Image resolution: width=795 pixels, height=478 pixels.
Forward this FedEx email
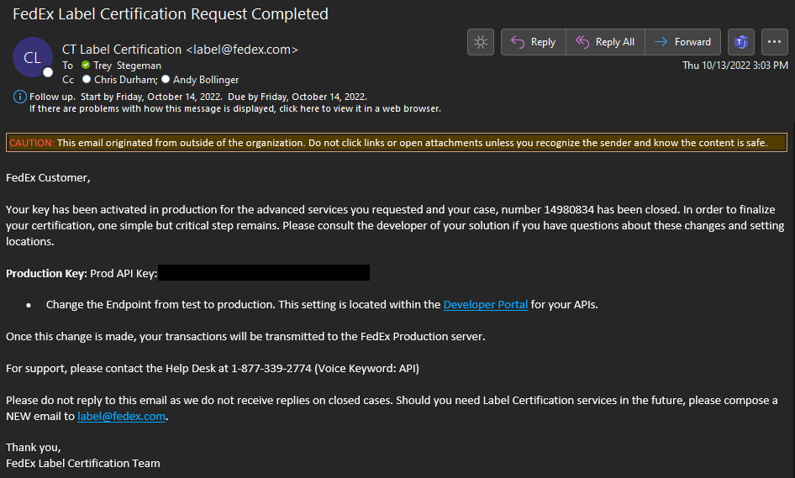[683, 42]
